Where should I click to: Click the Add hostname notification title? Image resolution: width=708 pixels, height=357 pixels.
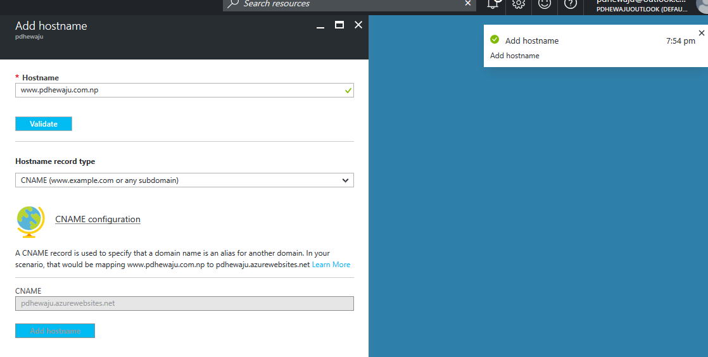(532, 41)
